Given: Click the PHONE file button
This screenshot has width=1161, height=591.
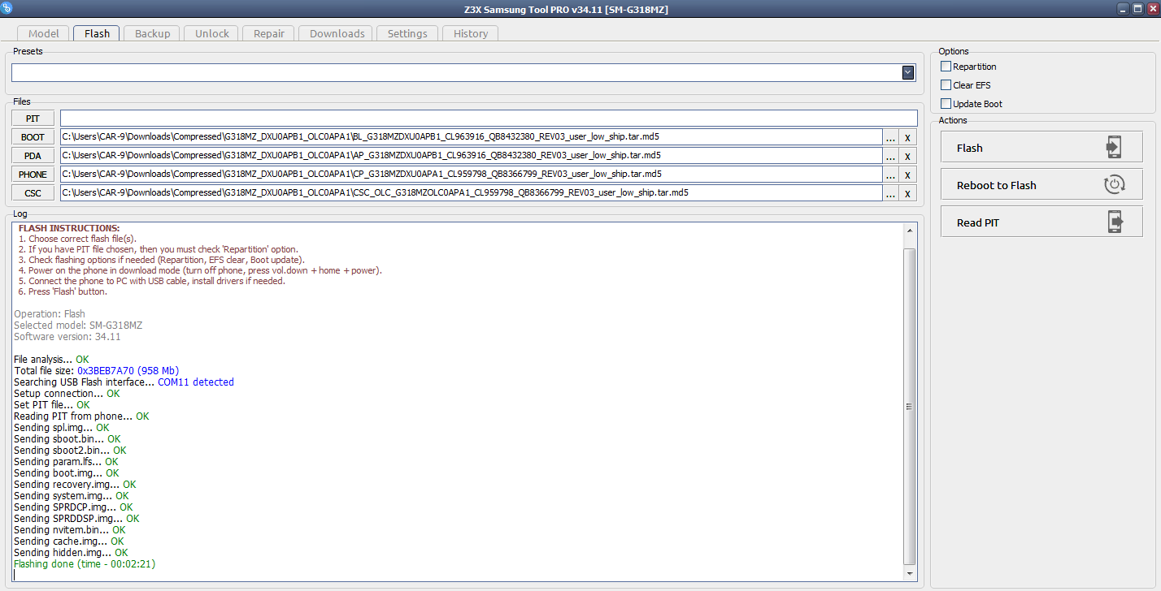Looking at the screenshot, I should pos(33,175).
